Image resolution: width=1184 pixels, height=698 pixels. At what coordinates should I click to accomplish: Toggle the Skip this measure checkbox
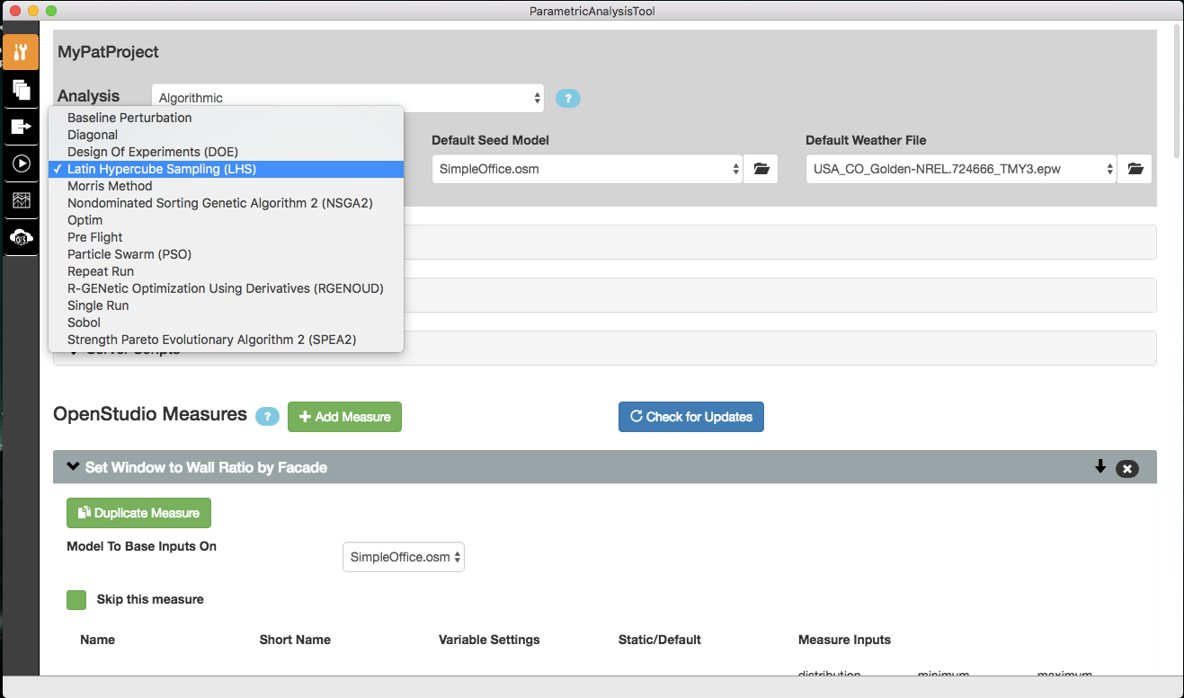coord(76,600)
